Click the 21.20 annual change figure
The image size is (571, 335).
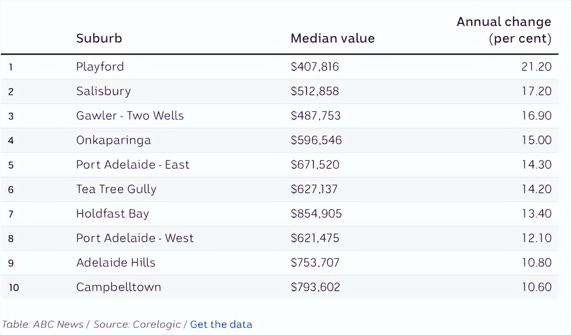(x=536, y=66)
